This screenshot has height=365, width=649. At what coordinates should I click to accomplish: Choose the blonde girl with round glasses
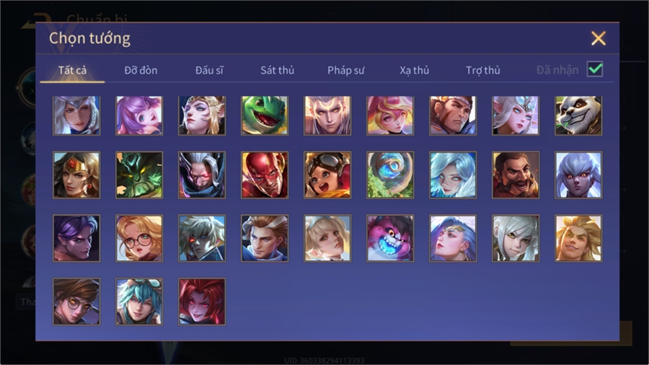[139, 238]
